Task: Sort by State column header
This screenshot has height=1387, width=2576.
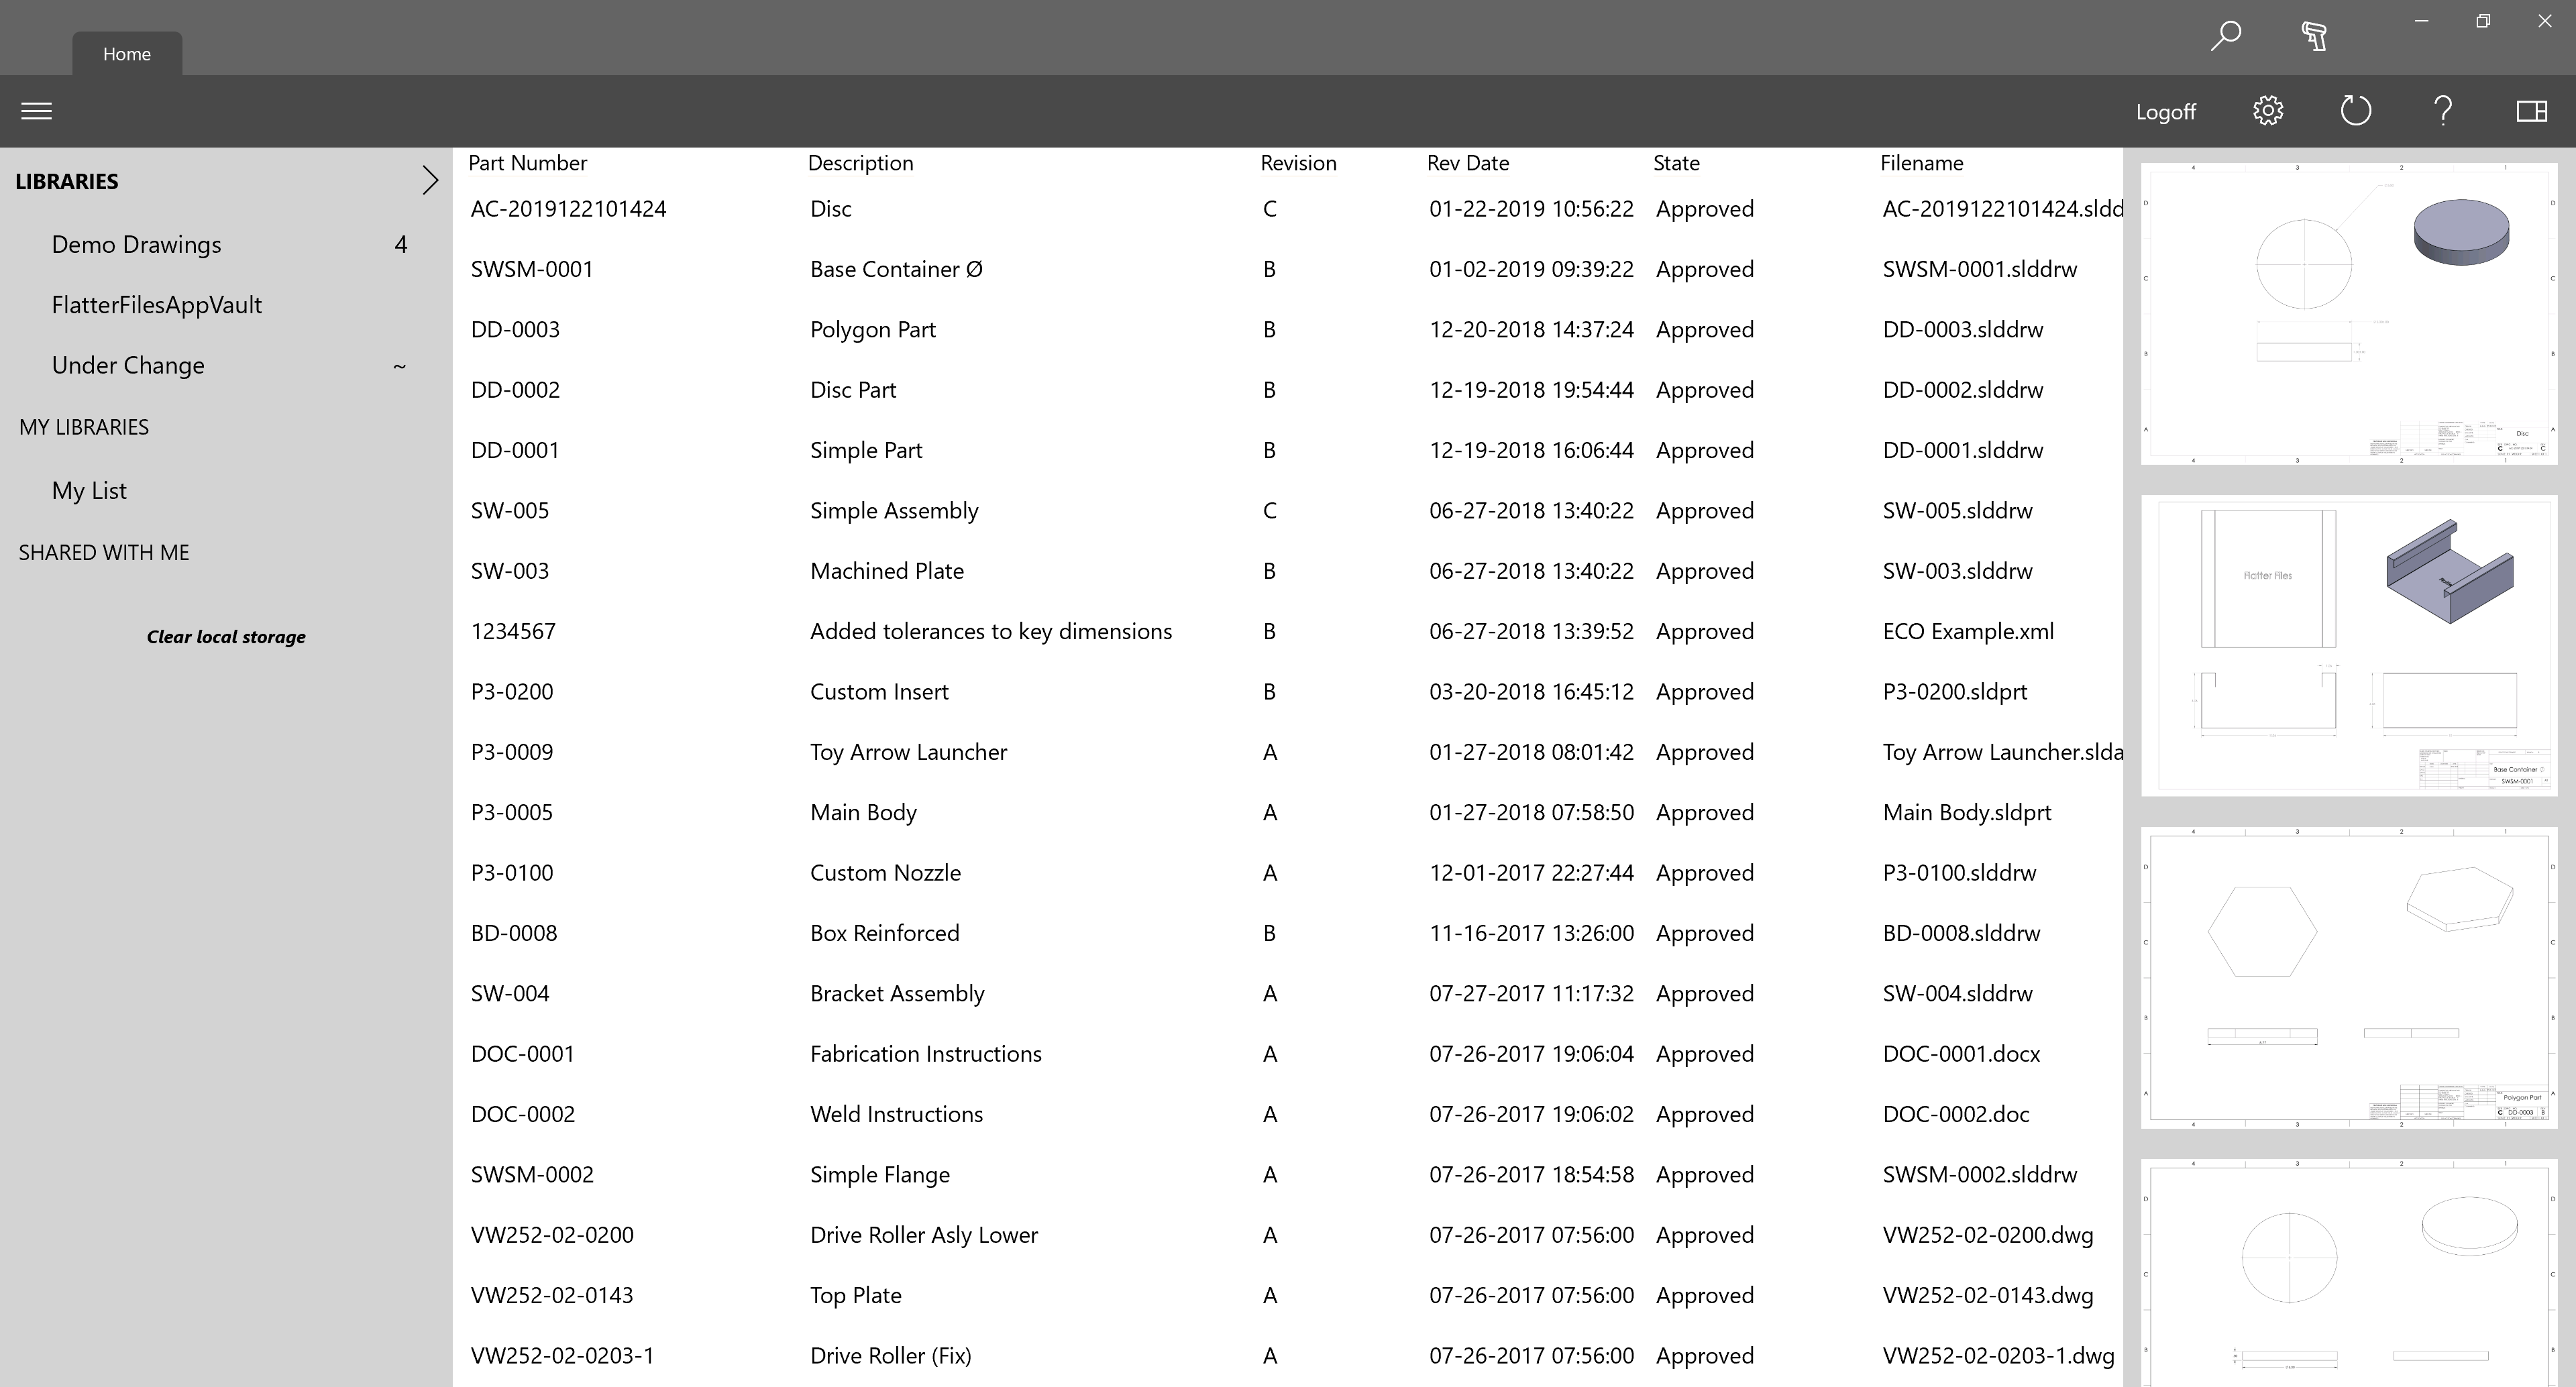Action: point(1676,163)
